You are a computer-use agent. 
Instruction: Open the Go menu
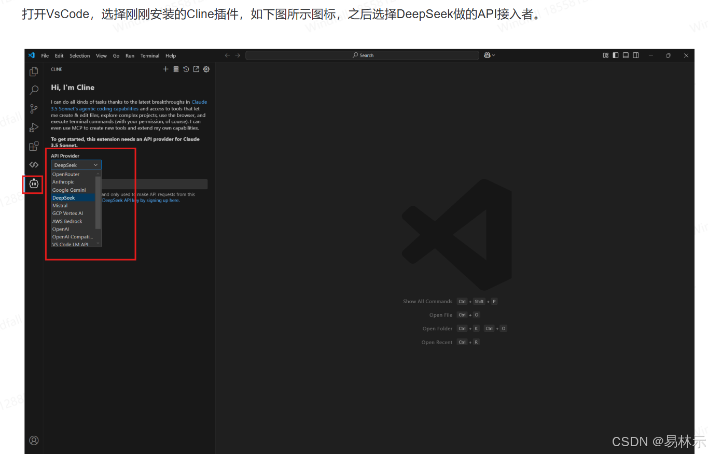116,56
